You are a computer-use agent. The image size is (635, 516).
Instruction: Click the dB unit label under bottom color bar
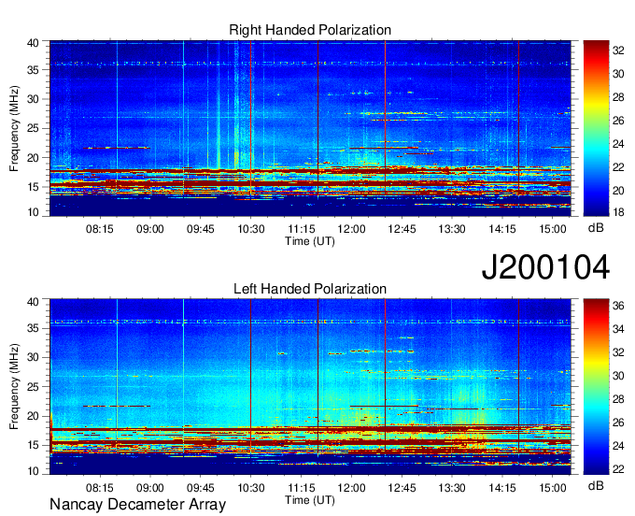(596, 486)
